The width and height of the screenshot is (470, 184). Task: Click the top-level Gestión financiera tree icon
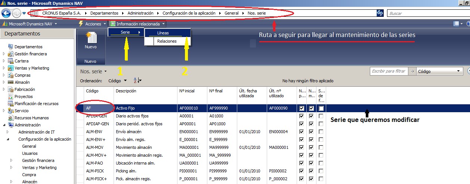pyautogui.click(x=10, y=54)
